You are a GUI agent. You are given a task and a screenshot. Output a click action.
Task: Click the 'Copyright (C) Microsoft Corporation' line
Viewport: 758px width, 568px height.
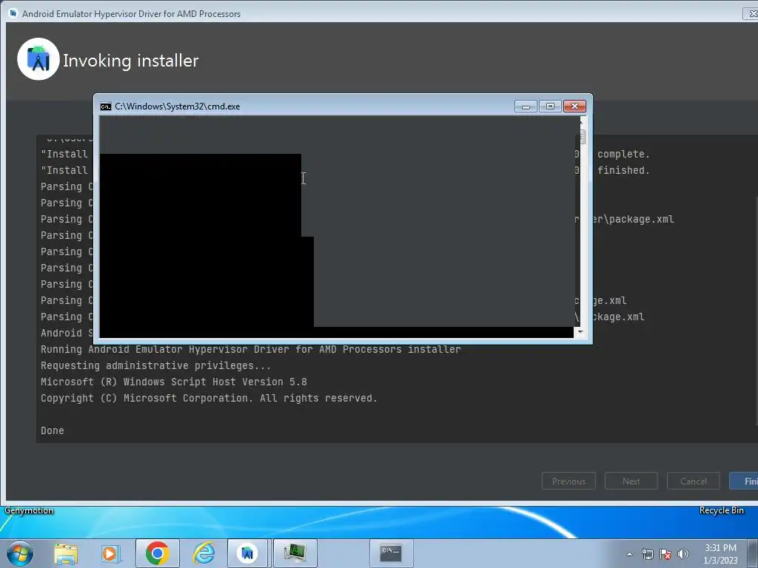coord(209,399)
